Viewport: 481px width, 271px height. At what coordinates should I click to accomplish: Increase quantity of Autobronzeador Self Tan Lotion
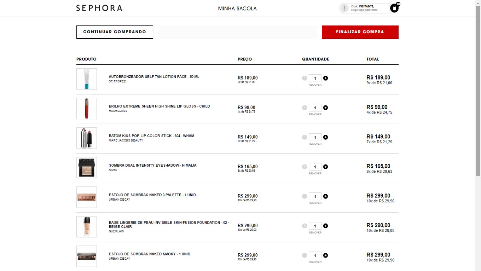point(325,78)
